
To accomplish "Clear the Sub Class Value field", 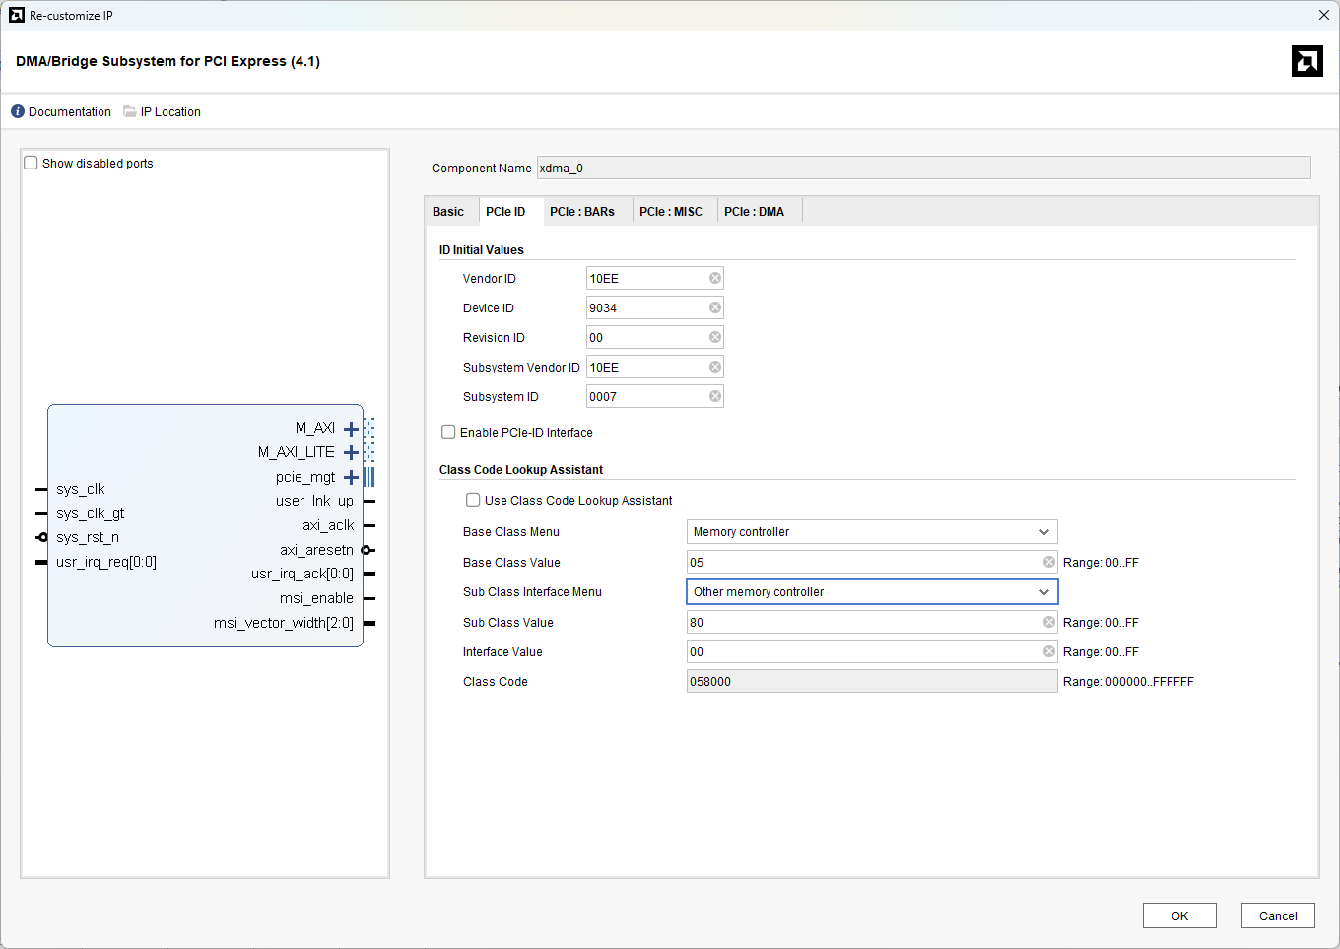I will pyautogui.click(x=1049, y=623).
